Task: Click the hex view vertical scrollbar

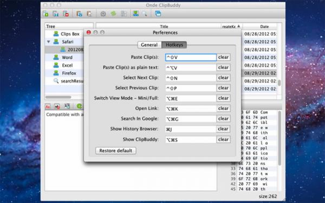Action: click(279, 137)
